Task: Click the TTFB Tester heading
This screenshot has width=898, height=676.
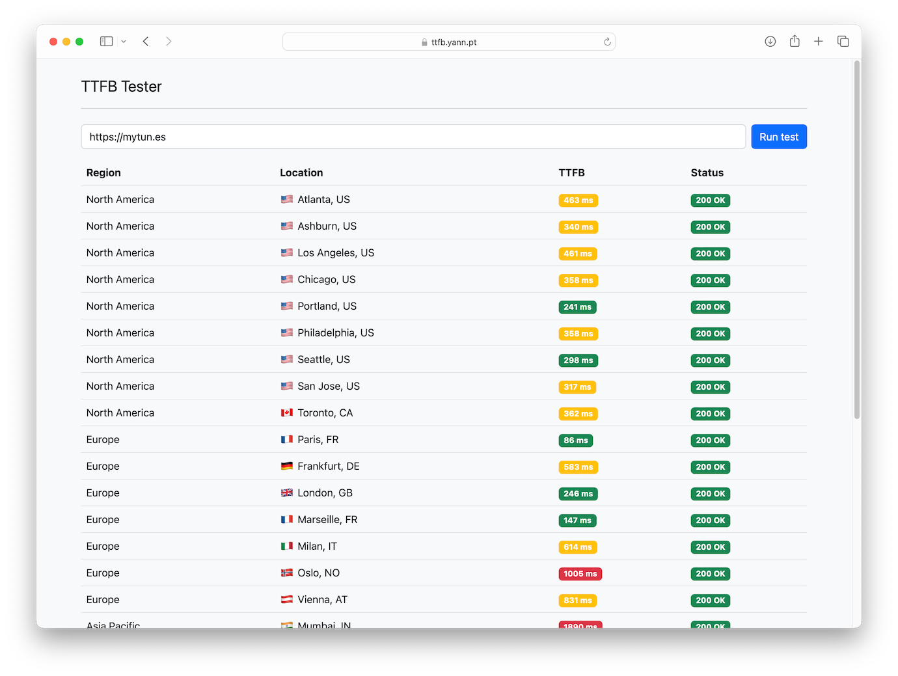Action: click(122, 87)
